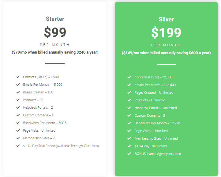Click checkmark beside Silver $1 14 Day Trial Period
Viewport: 221px width, 177px height.
(x=129, y=146)
